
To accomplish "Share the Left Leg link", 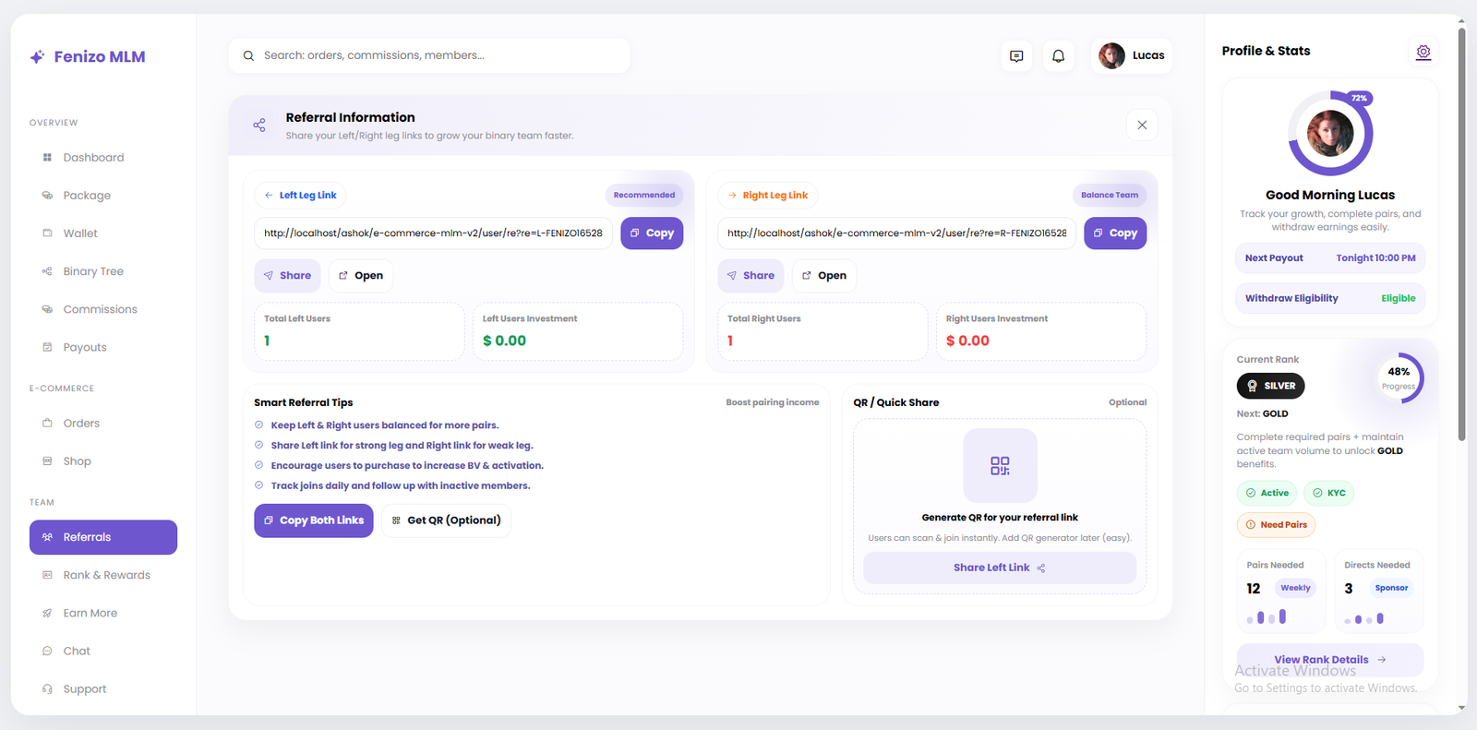I will (287, 276).
